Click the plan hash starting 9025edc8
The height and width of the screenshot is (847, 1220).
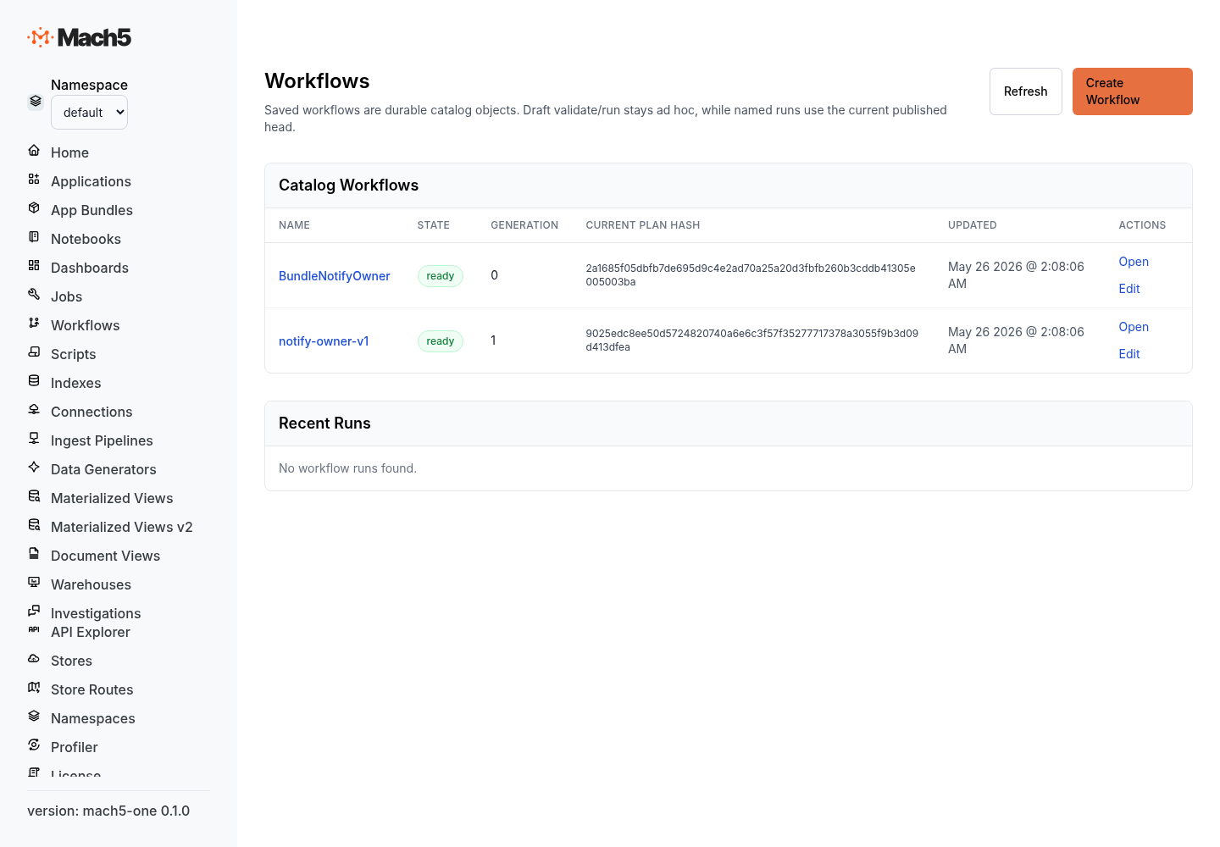tap(752, 340)
